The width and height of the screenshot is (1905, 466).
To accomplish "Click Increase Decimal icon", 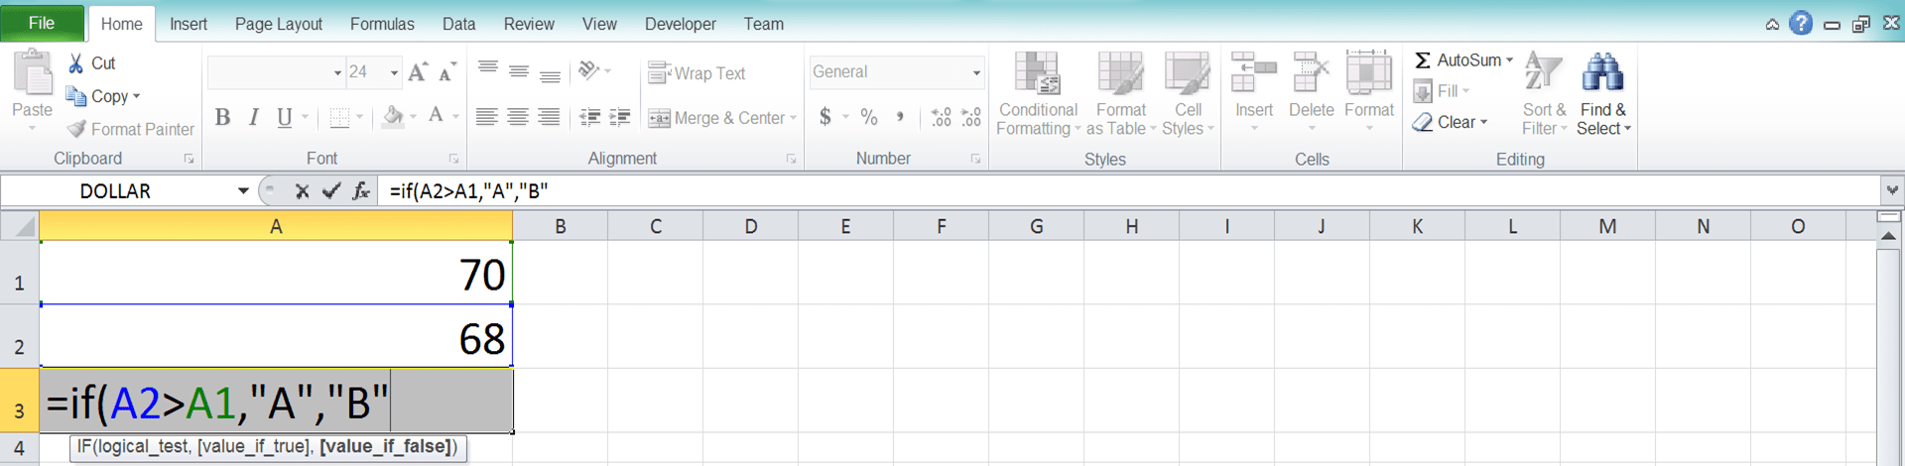I will (x=941, y=117).
